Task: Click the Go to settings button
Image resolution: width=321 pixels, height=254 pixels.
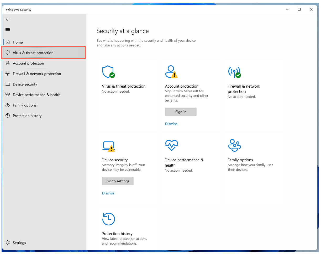Action: pos(118,181)
